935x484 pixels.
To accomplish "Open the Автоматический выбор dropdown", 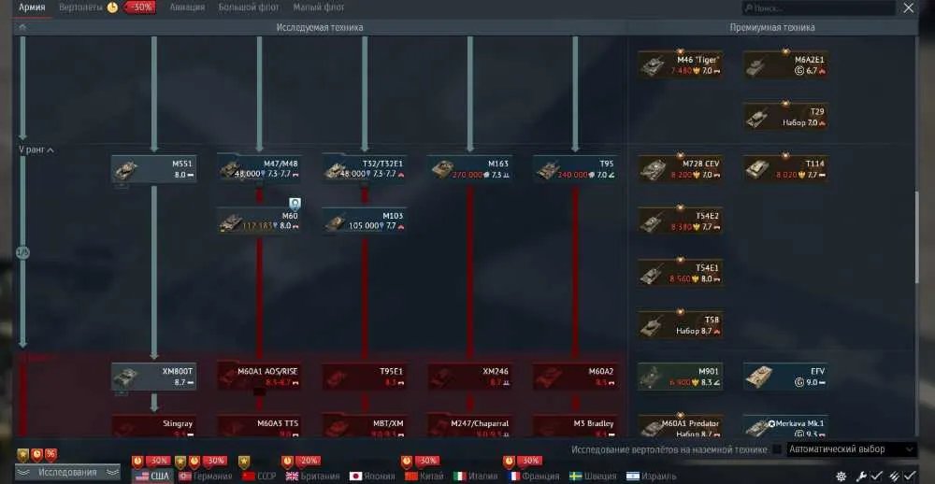I will tap(851, 449).
